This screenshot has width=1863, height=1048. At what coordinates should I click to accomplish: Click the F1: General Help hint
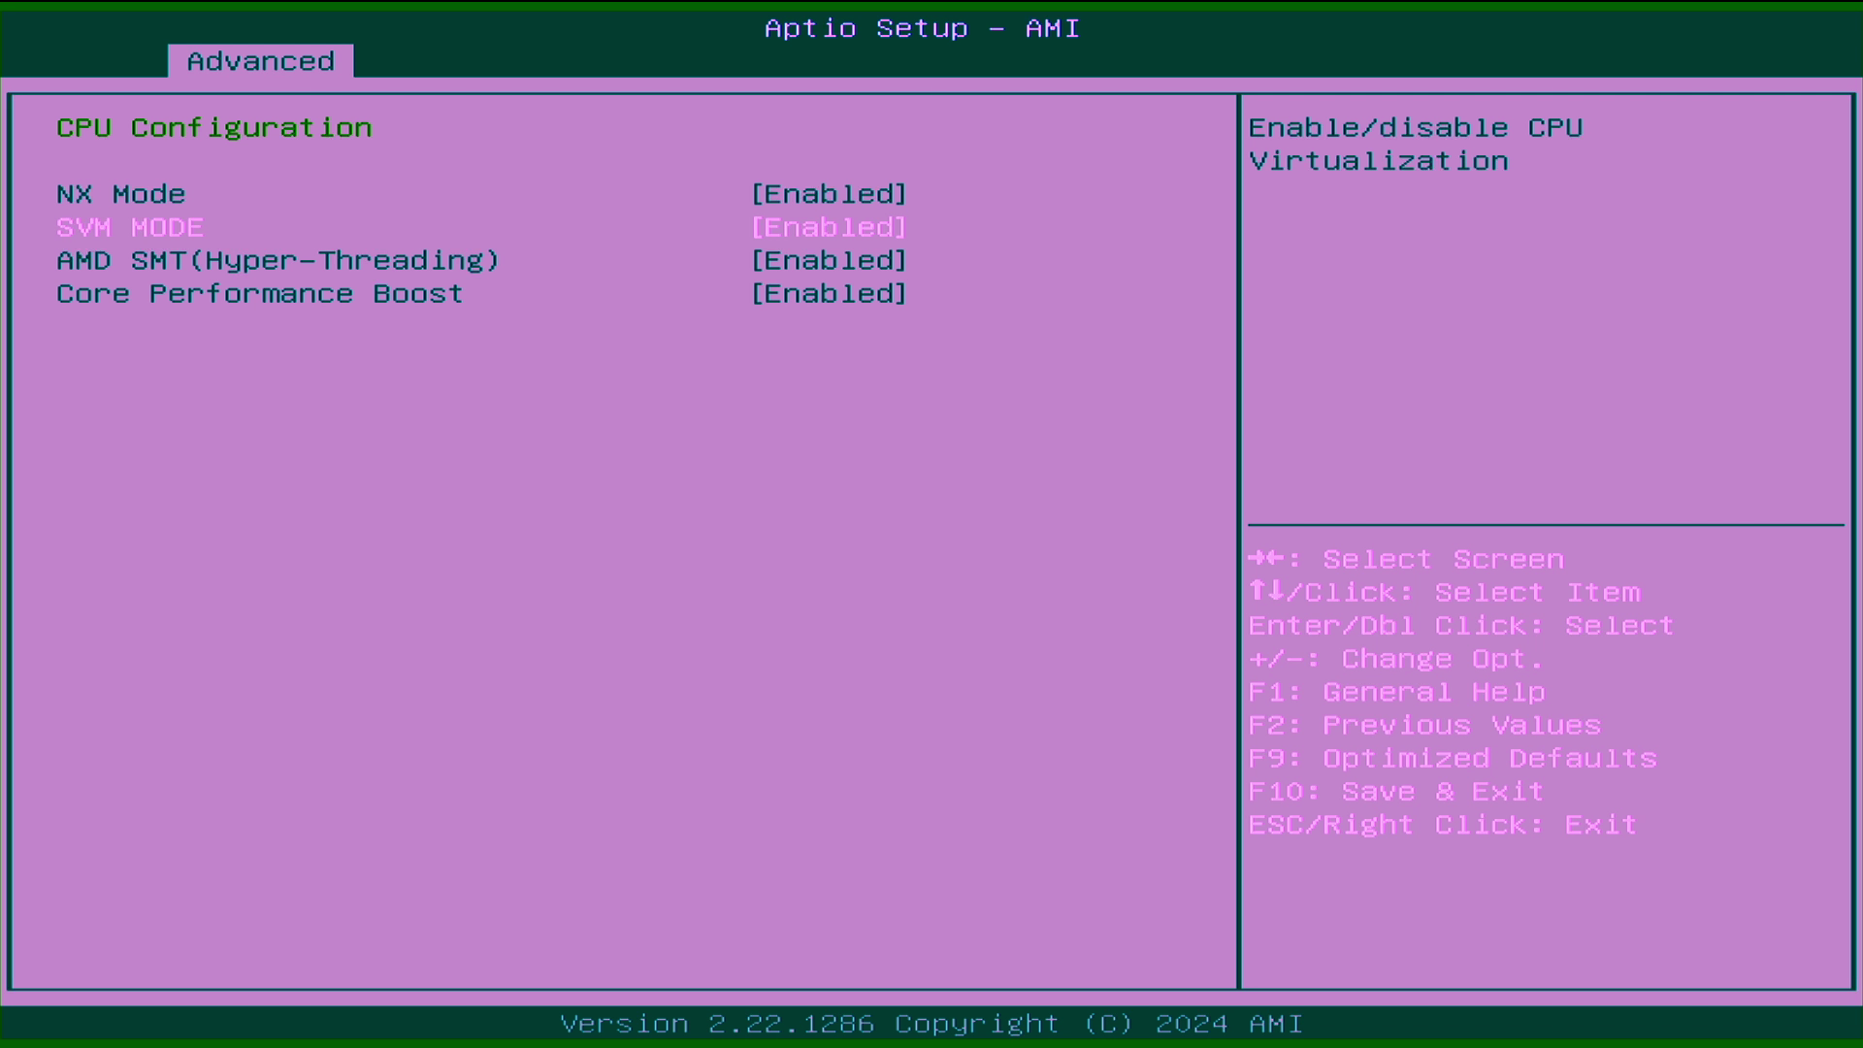click(1395, 692)
